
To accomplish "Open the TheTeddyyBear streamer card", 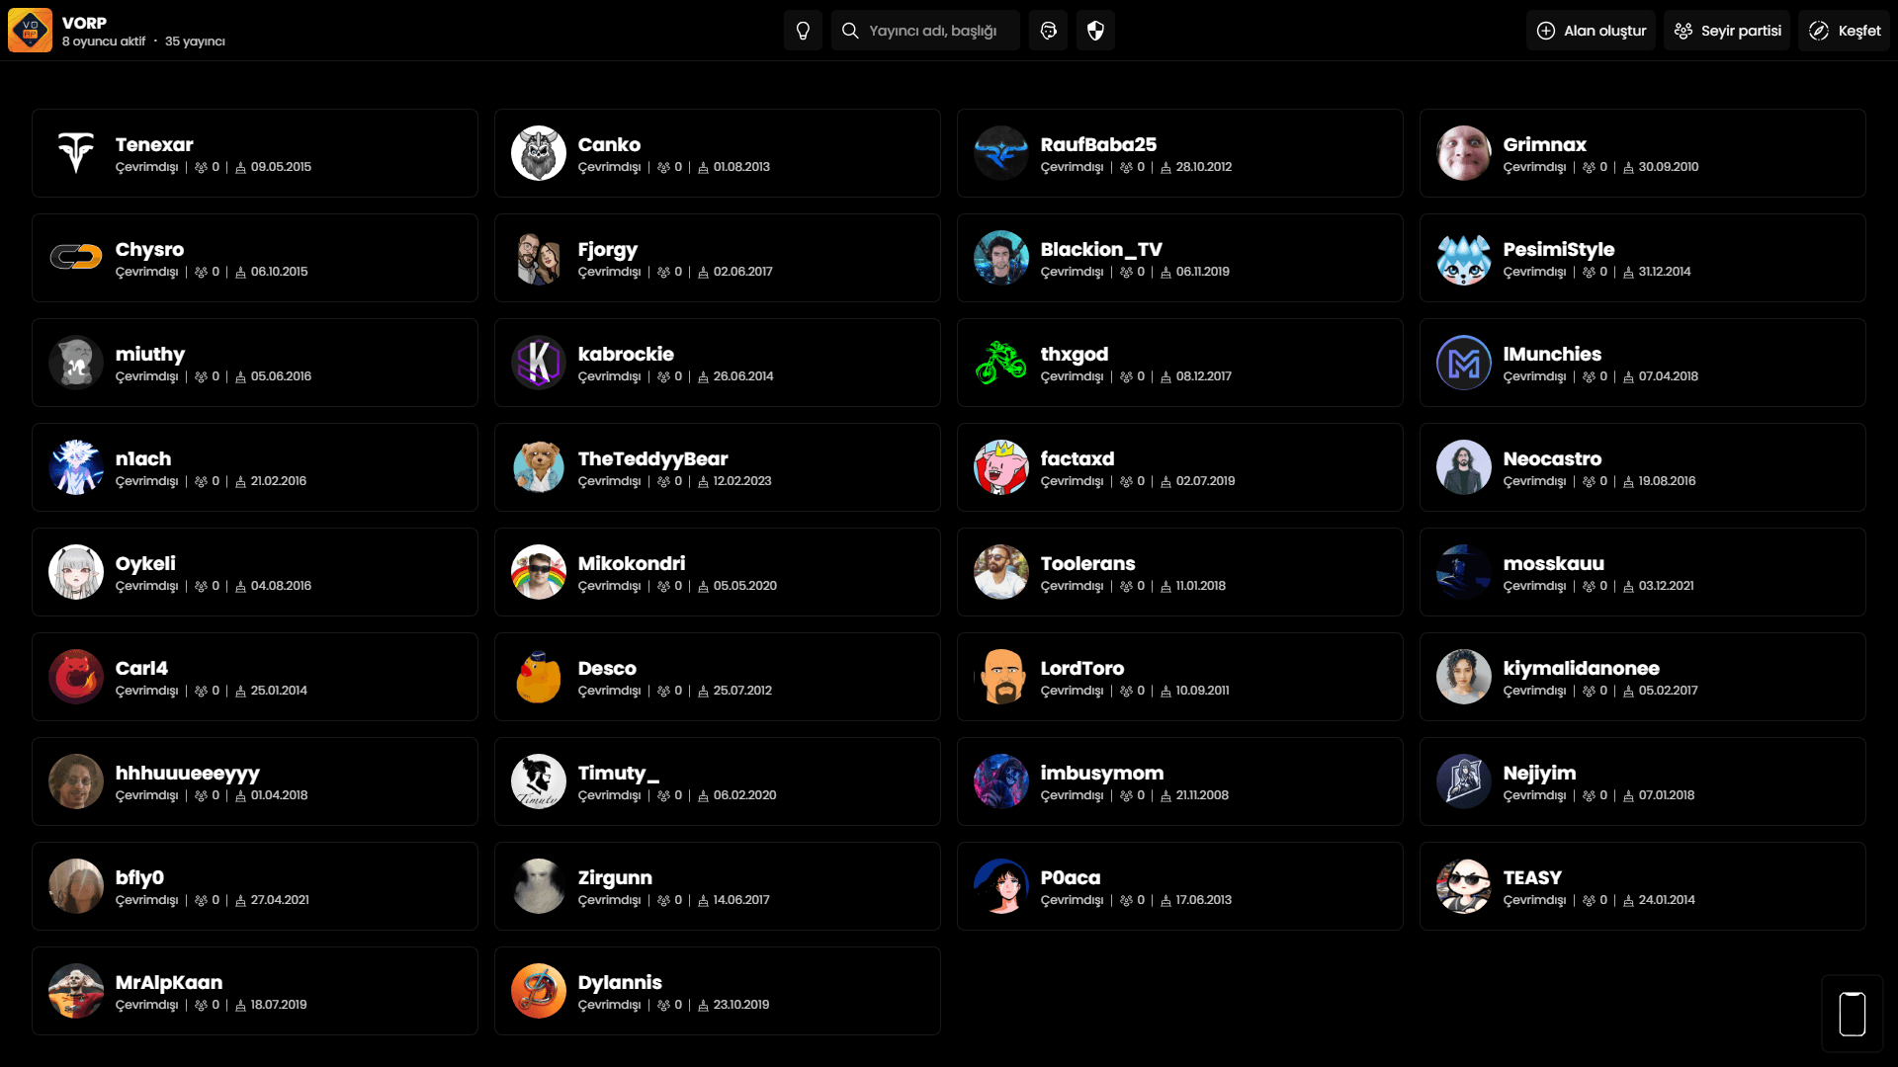I will (717, 467).
